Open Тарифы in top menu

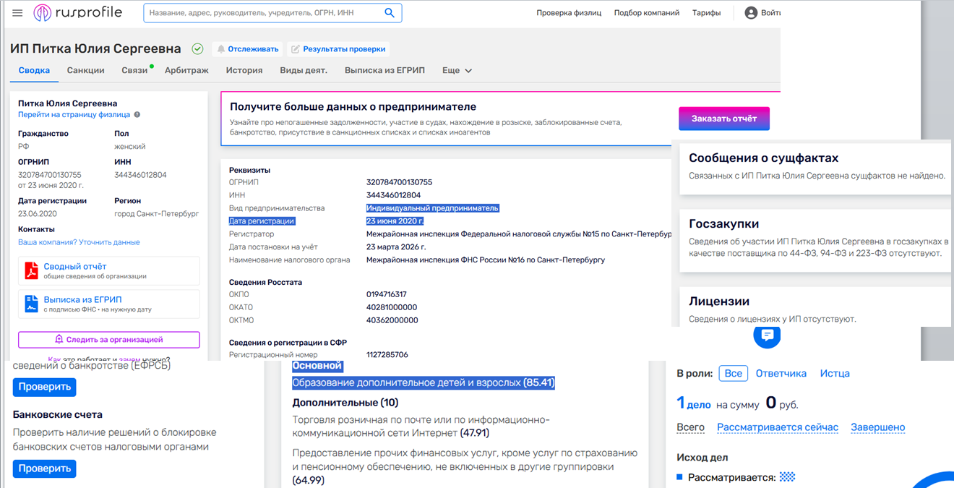pos(706,13)
